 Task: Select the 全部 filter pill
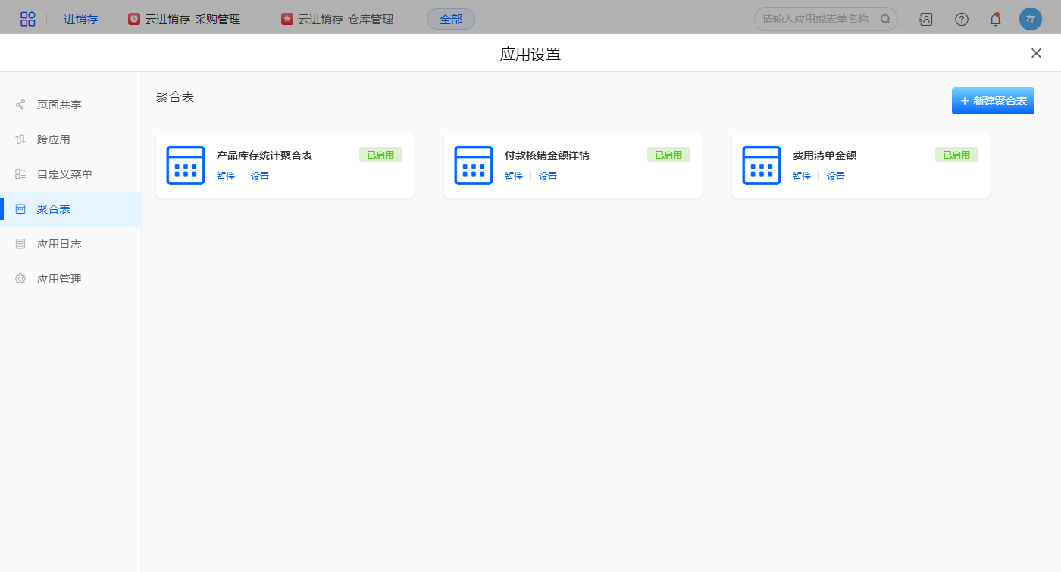click(451, 20)
